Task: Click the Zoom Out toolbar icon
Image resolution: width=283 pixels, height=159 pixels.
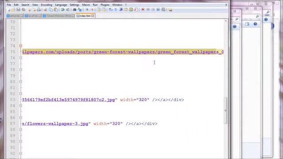Action: pyautogui.click(x=92, y=10)
